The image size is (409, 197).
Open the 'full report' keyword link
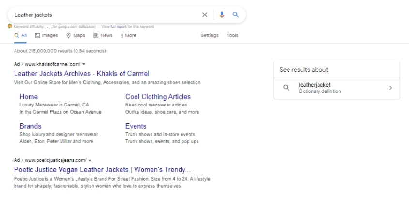point(119,26)
